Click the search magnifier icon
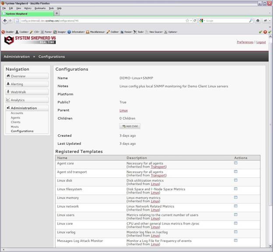 click(251, 21)
